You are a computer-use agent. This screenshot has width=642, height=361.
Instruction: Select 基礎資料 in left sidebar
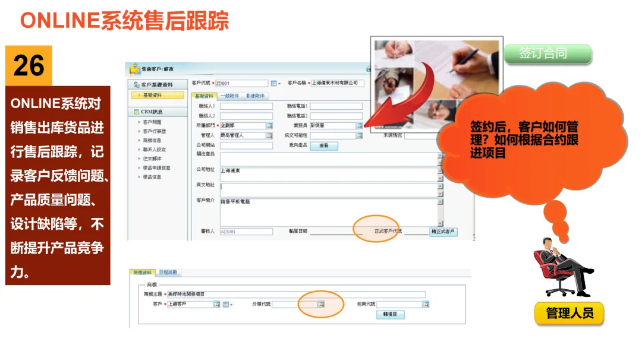point(158,95)
